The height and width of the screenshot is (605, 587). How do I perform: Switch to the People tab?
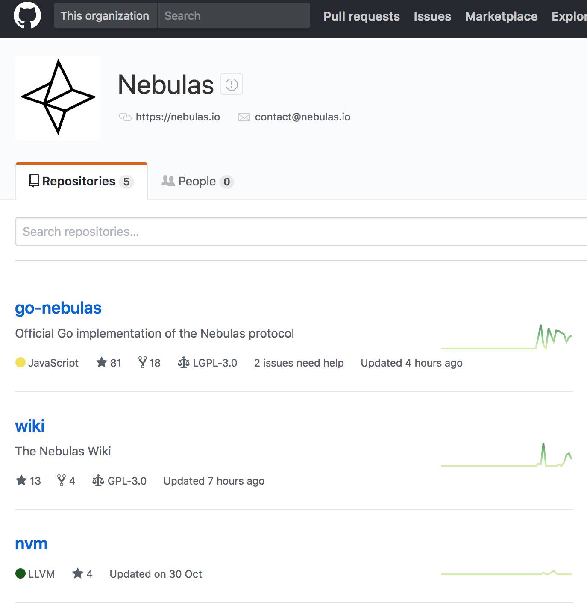point(197,182)
